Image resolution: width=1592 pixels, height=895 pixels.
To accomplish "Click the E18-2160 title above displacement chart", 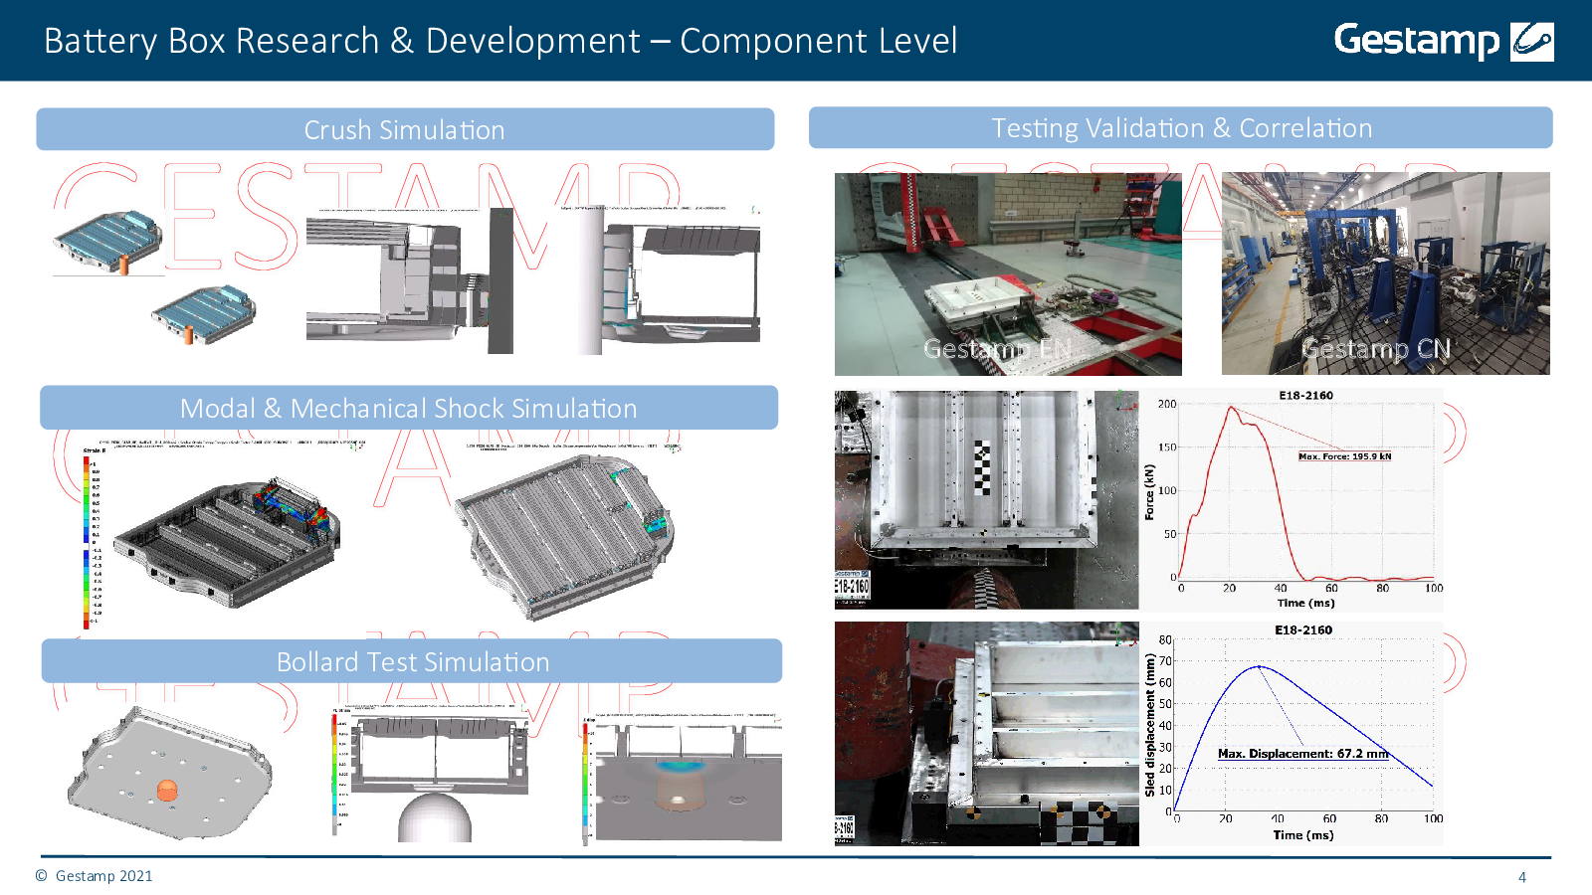I will click(x=1303, y=630).
